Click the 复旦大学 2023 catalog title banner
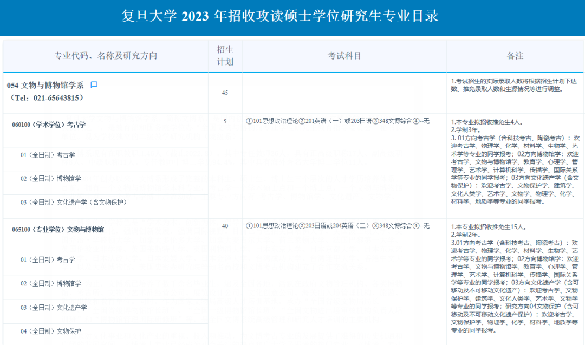 tap(280, 17)
